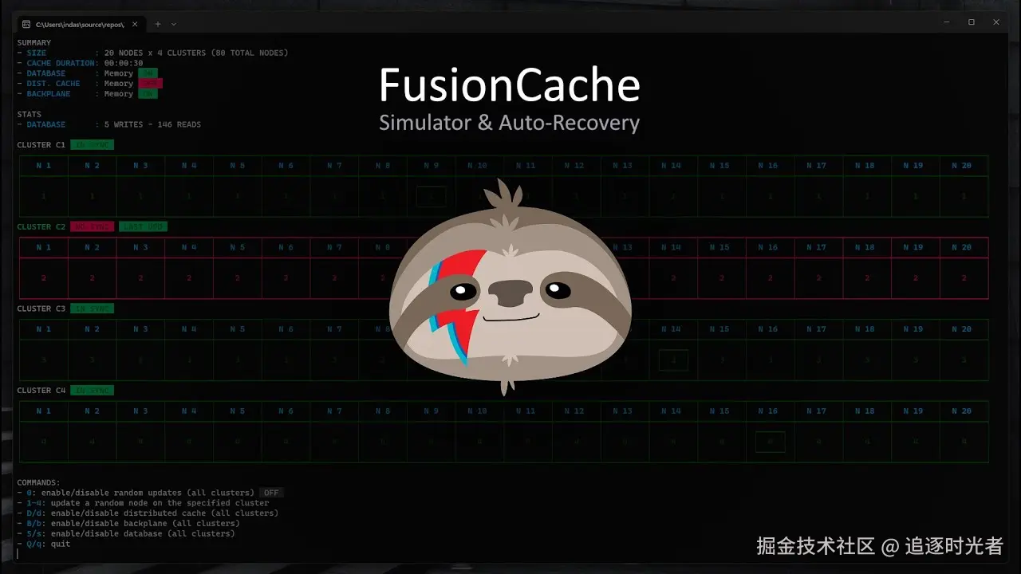Screen dimensions: 1021x574
Task: Click the CLUSTER C3 label
Action: click(x=41, y=309)
